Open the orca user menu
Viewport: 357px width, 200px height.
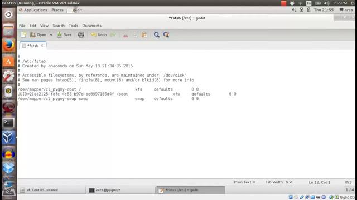tap(346, 10)
